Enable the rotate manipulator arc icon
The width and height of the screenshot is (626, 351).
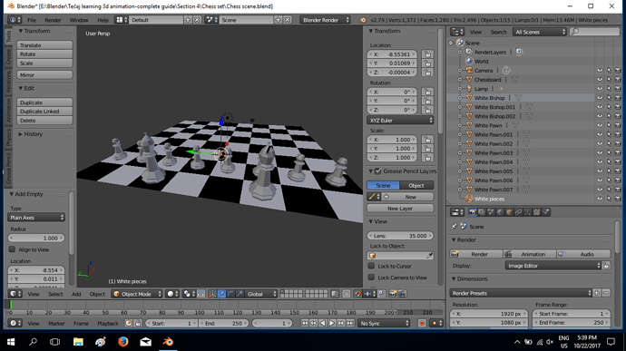[230, 294]
